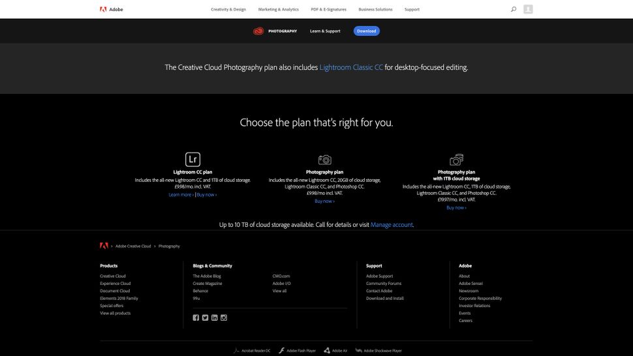
Task: Click Adobe Creative Cloud breadcrumb
Action: click(x=133, y=246)
